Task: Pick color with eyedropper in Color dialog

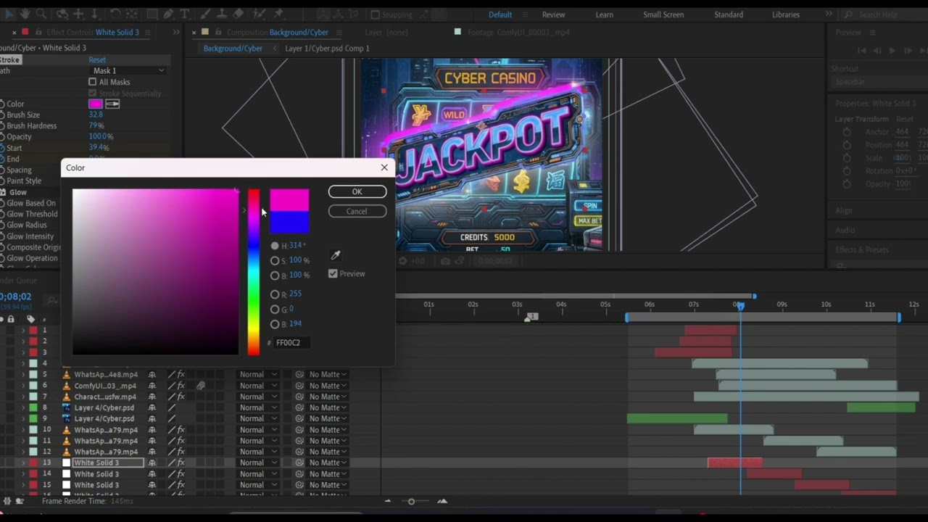Action: [335, 255]
